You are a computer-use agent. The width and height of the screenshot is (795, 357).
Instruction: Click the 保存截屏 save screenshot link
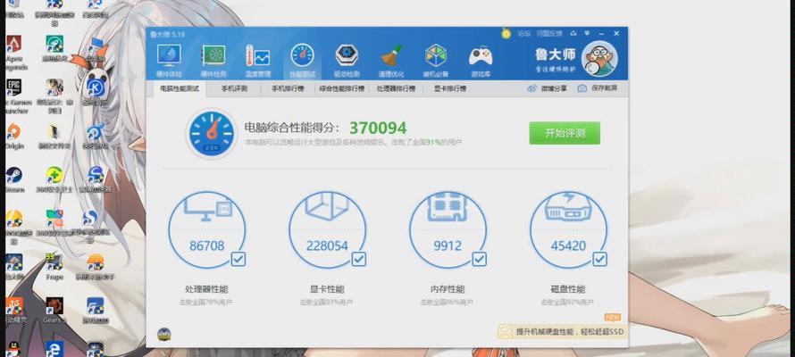click(x=605, y=88)
